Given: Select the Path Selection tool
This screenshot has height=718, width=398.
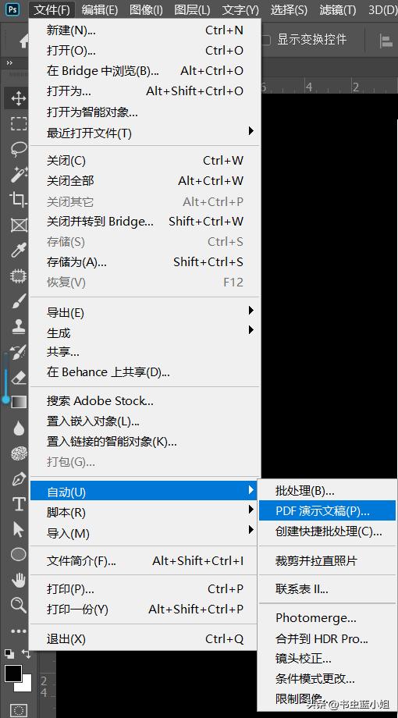Looking at the screenshot, I should pyautogui.click(x=18, y=529).
